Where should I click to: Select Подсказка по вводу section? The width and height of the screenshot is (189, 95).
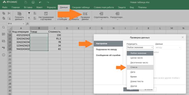108,49
